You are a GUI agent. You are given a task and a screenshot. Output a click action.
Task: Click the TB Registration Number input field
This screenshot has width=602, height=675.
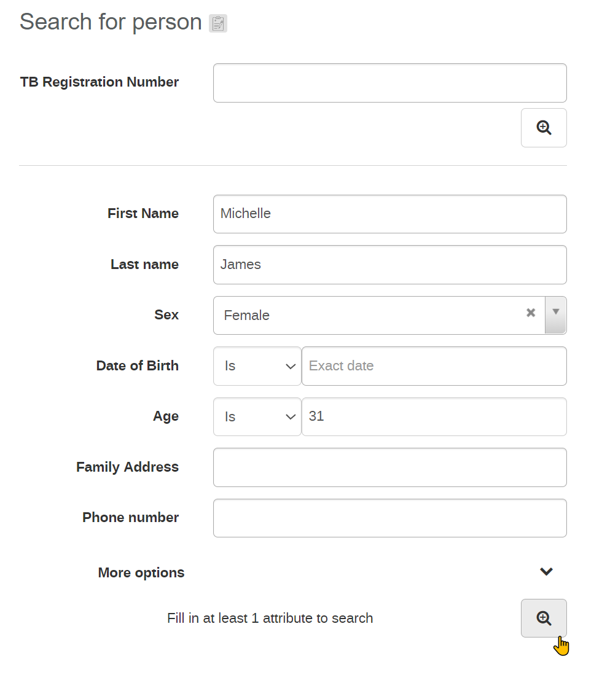coord(389,83)
